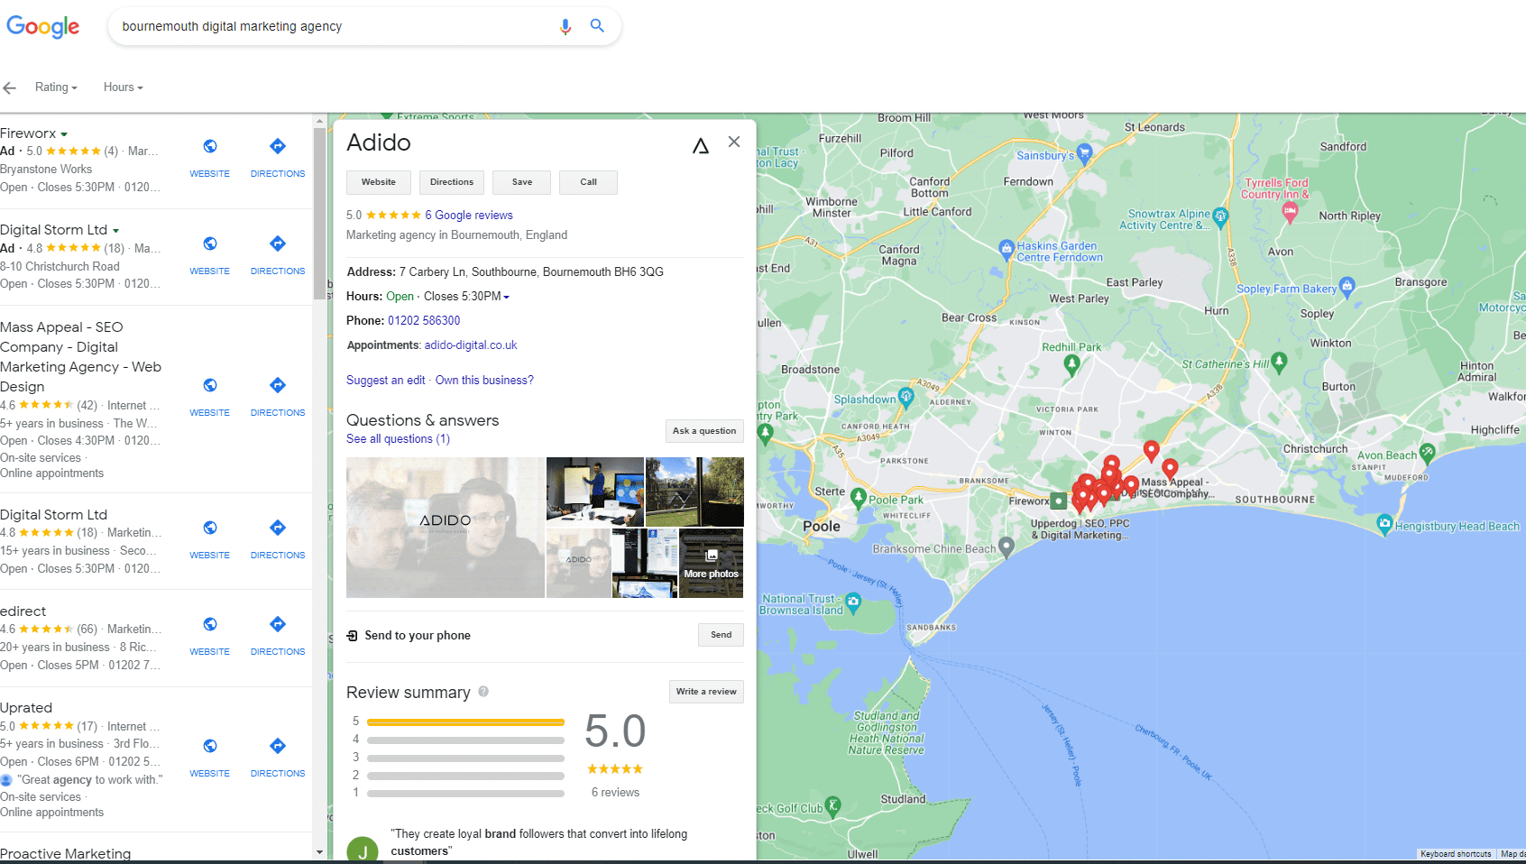Open presentation whiteboard photo thumbnail
Image resolution: width=1526 pixels, height=864 pixels.
pyautogui.click(x=595, y=492)
